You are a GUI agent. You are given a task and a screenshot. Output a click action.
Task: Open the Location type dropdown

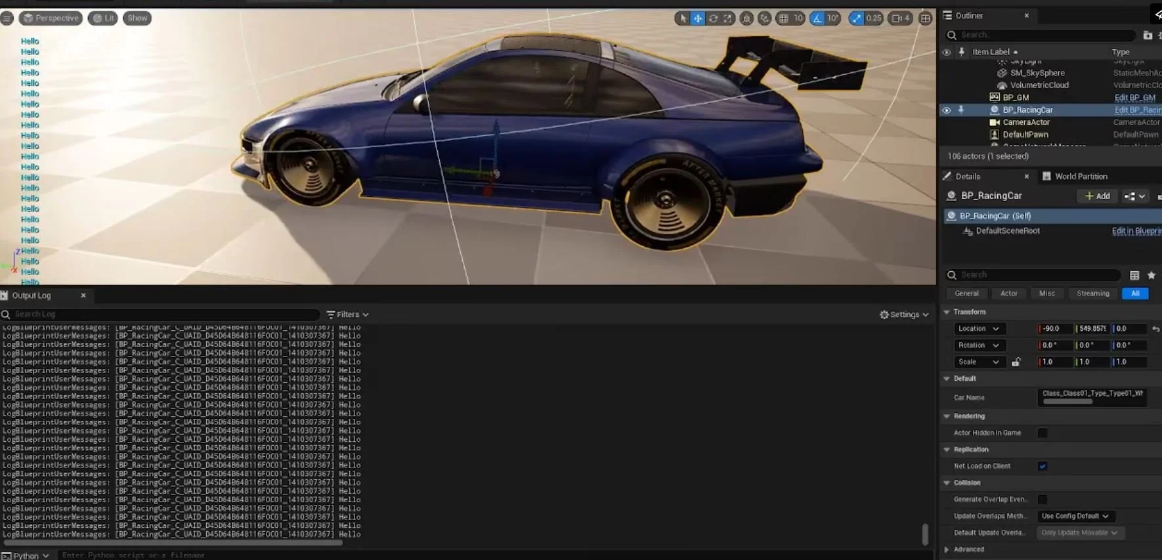coord(978,329)
